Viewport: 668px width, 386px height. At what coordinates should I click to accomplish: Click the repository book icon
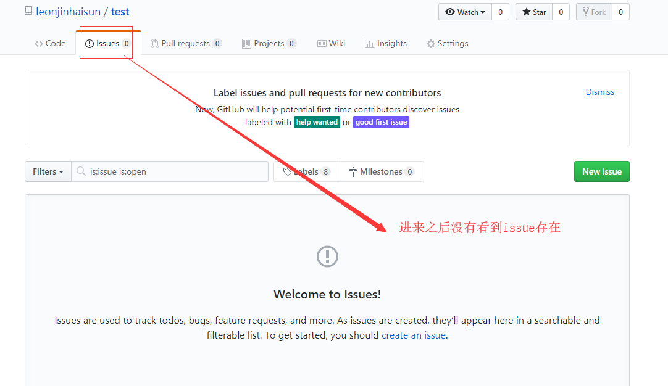[x=28, y=12]
